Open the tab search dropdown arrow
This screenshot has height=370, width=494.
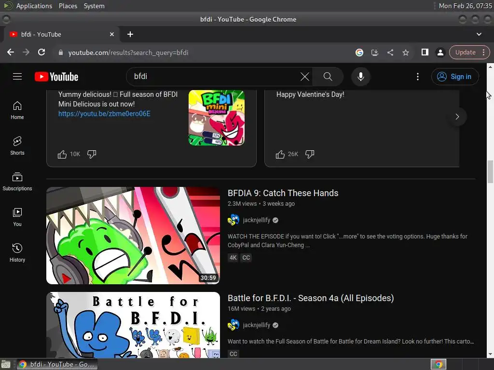click(x=479, y=34)
